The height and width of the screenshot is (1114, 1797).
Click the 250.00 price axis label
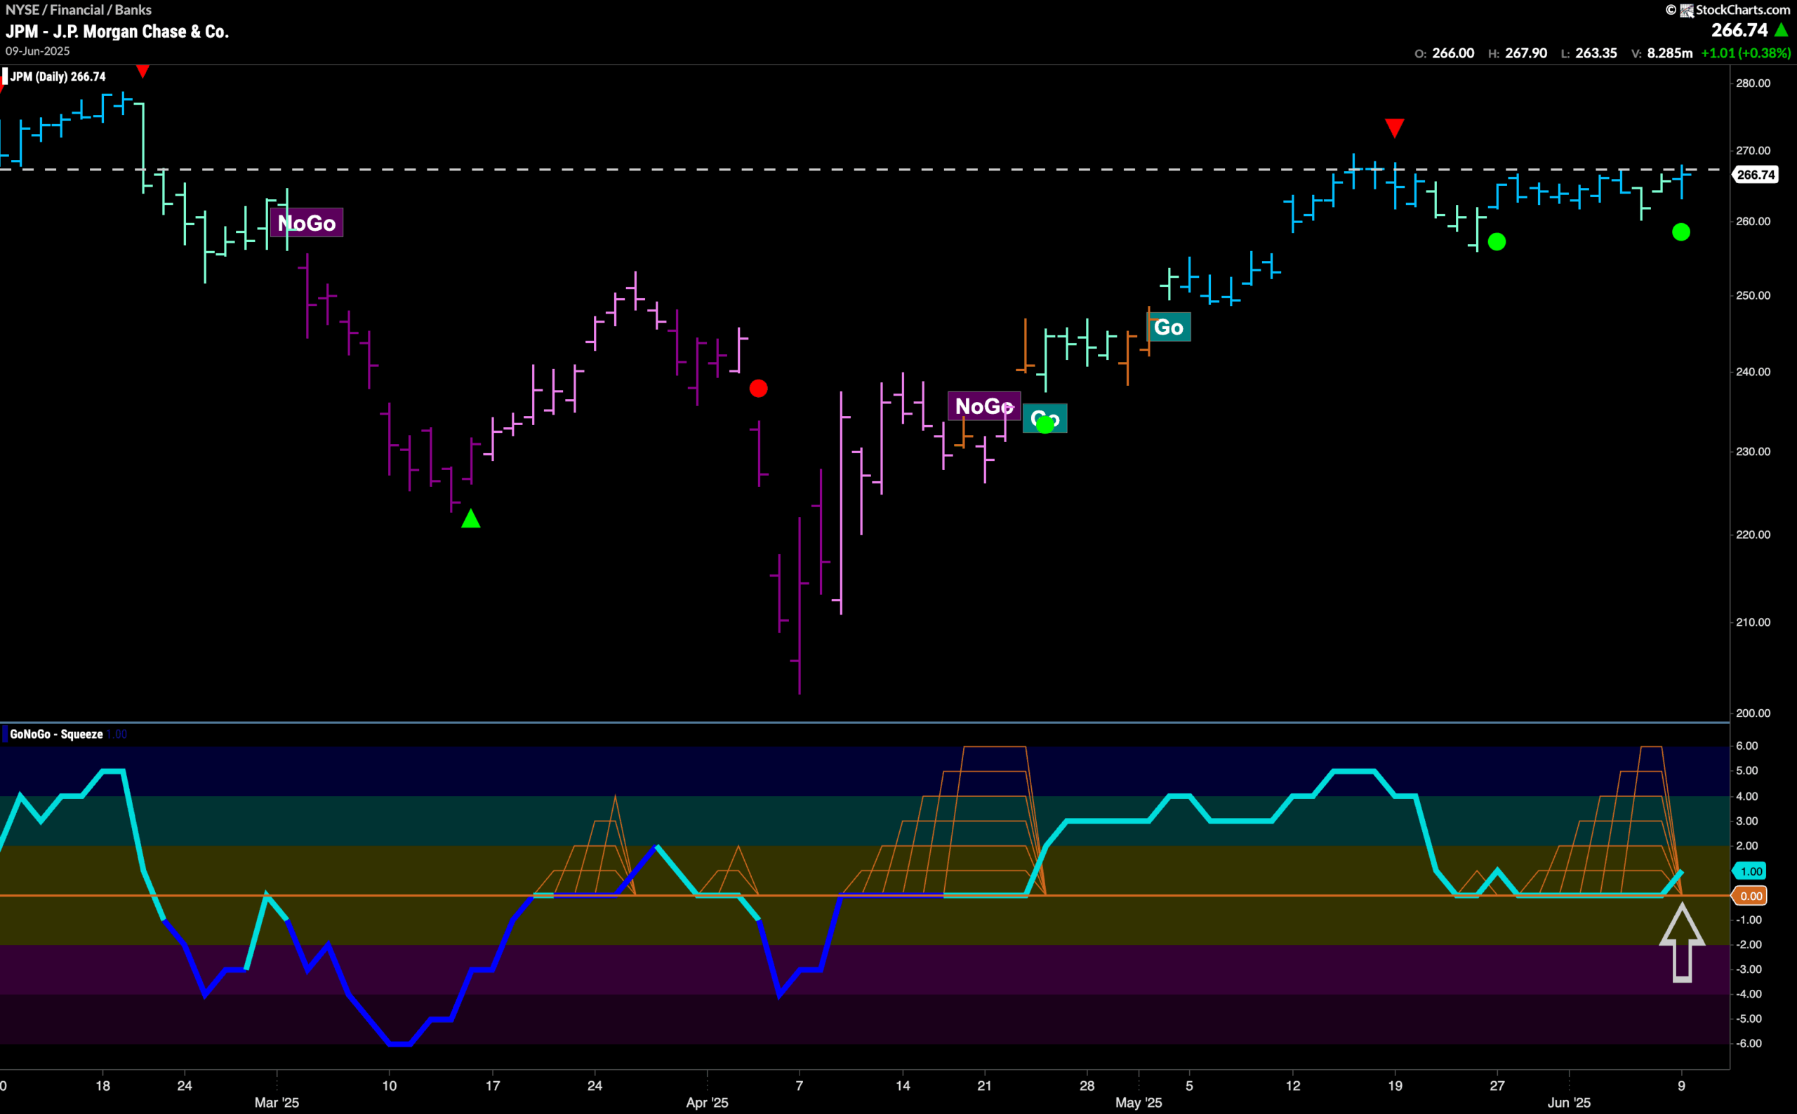pos(1753,295)
